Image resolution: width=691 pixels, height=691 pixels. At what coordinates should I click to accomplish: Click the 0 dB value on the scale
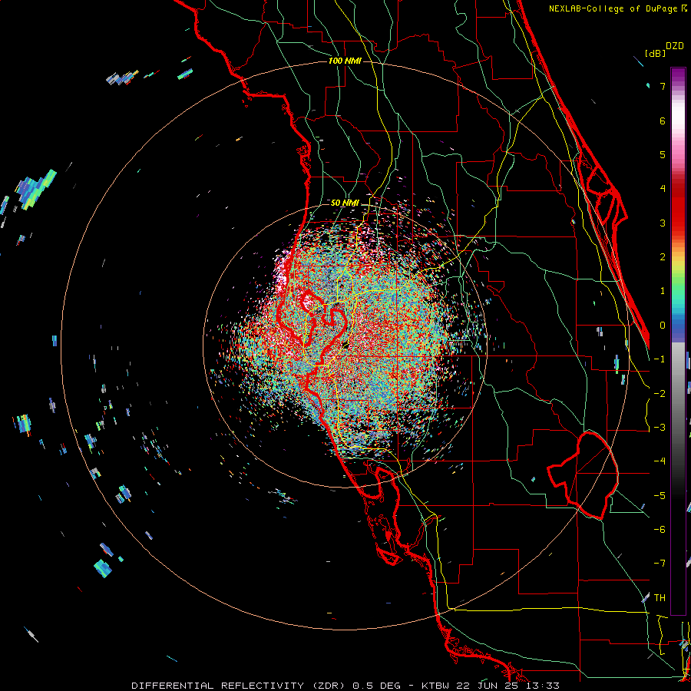663,326
